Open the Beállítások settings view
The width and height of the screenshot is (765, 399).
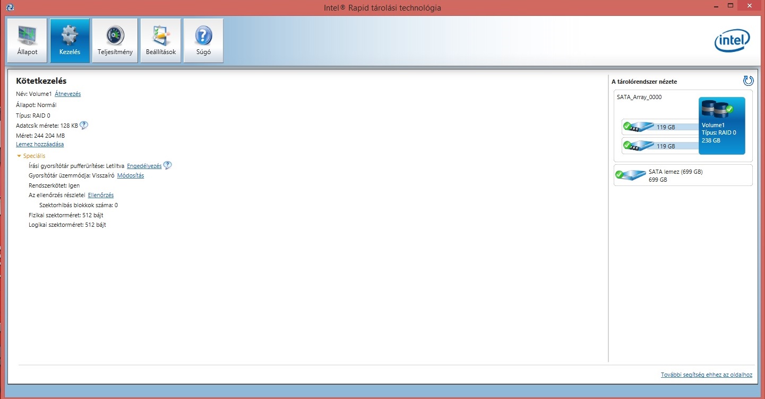tap(161, 41)
